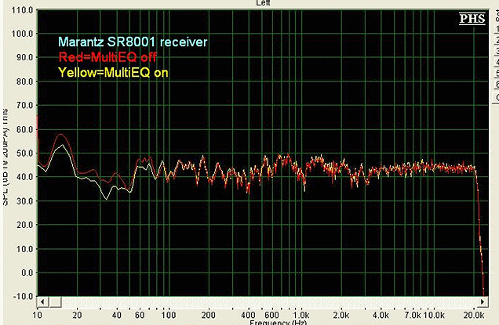Click the 7.0k label on the frequency axis
The width and height of the screenshot is (499, 325).
413,315
